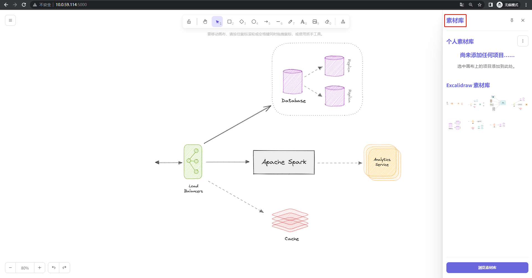532x278 pixels.
Task: Select the Text tool
Action: pyautogui.click(x=303, y=22)
